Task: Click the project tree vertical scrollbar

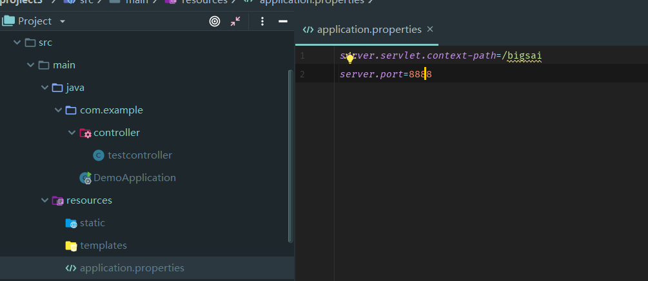Action: (290, 156)
